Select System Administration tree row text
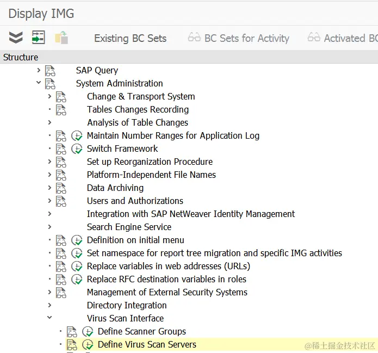The image size is (378, 353). point(119,83)
